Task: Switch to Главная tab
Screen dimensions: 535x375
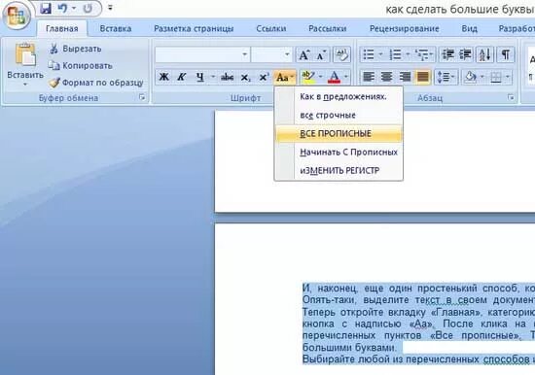Action: (x=61, y=28)
